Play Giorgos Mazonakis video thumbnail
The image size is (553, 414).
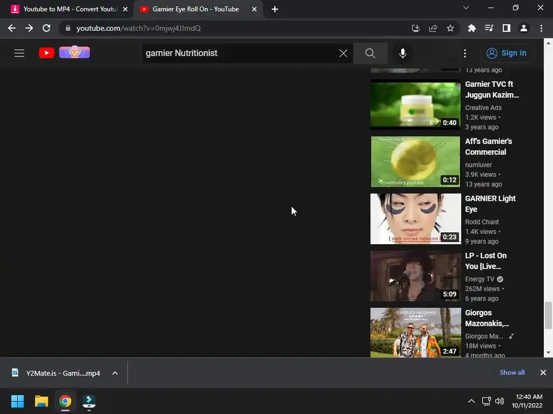pyautogui.click(x=415, y=333)
